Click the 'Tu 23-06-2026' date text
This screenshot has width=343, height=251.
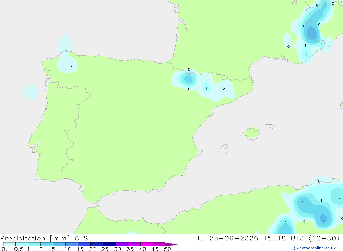click(x=227, y=238)
